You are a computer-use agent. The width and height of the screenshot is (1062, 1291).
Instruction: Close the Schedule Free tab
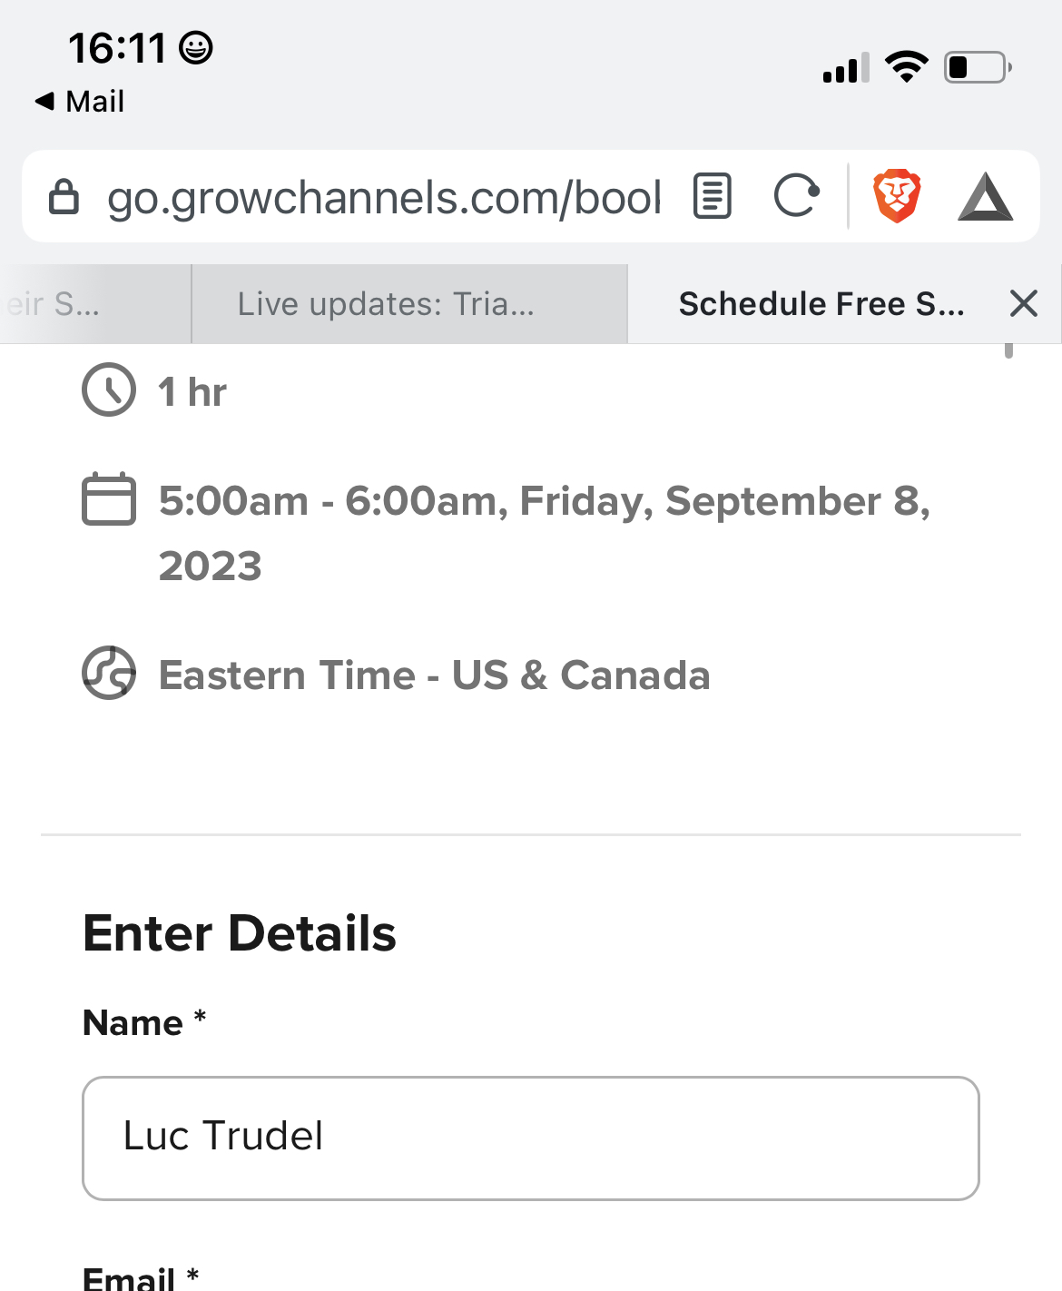tap(1024, 303)
